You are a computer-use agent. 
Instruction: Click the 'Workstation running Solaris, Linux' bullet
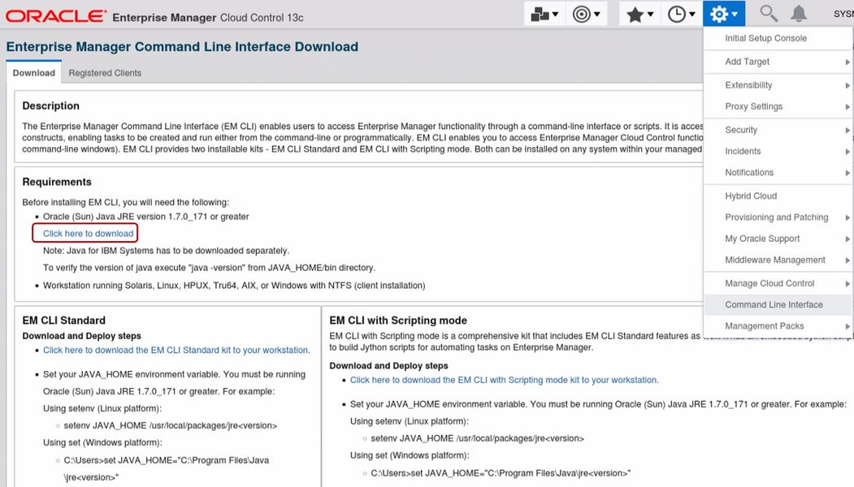(234, 285)
